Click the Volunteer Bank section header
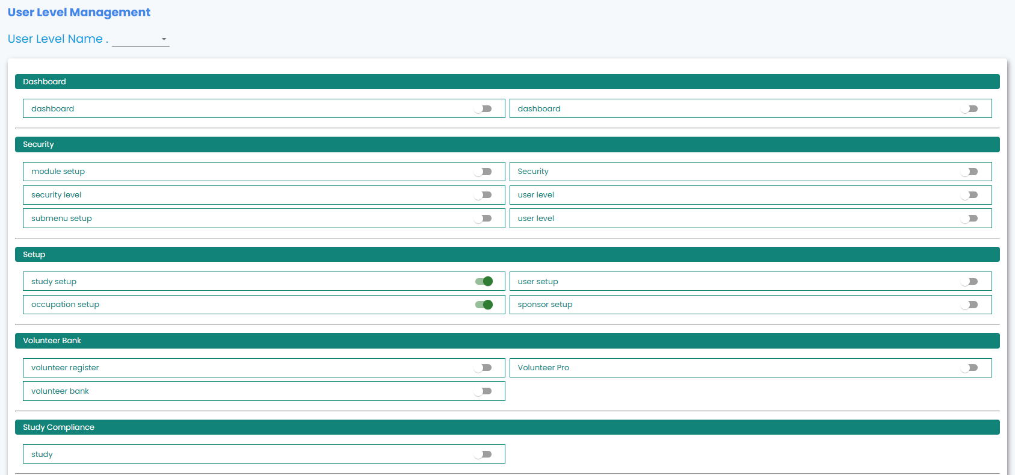1015x475 pixels. (507, 341)
